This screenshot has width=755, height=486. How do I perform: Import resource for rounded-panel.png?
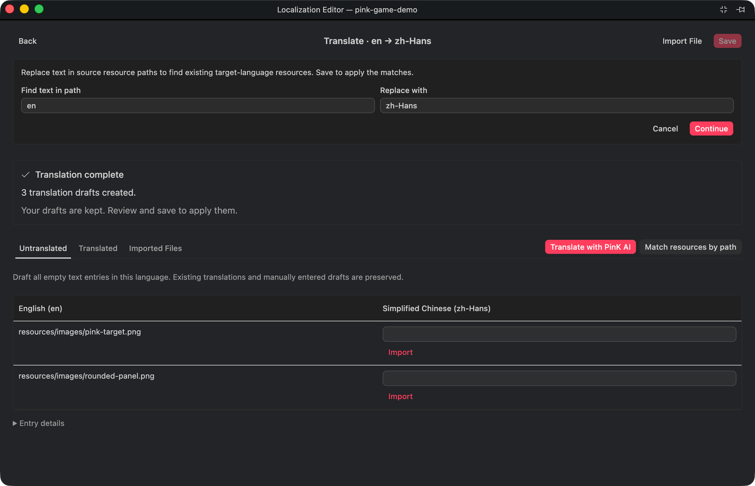coord(401,396)
